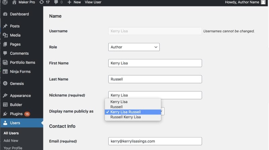Click the Add New users link

pyautogui.click(x=11, y=141)
